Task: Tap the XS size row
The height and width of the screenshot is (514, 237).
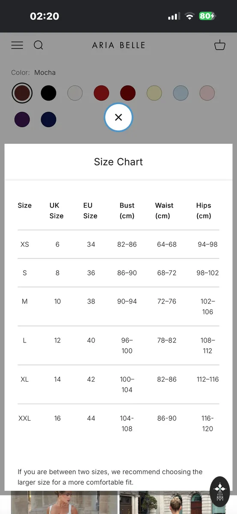Action: pos(118,244)
